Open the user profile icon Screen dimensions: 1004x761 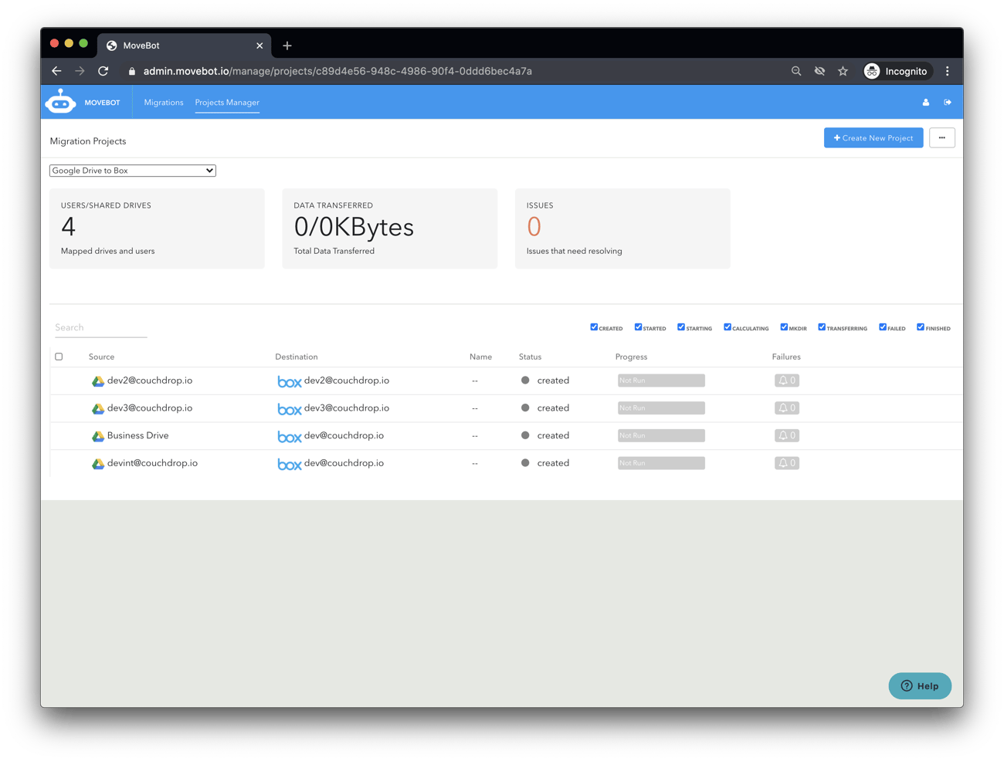925,101
